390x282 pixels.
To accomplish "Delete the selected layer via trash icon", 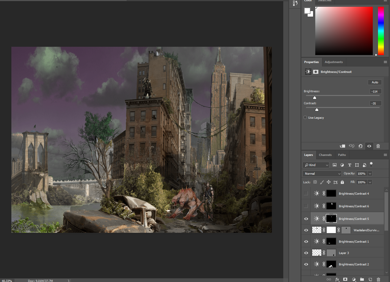I will 378,279.
